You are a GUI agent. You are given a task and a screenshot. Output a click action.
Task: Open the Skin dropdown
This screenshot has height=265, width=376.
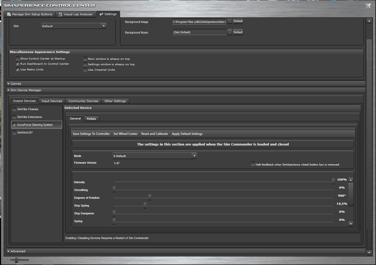(x=103, y=26)
